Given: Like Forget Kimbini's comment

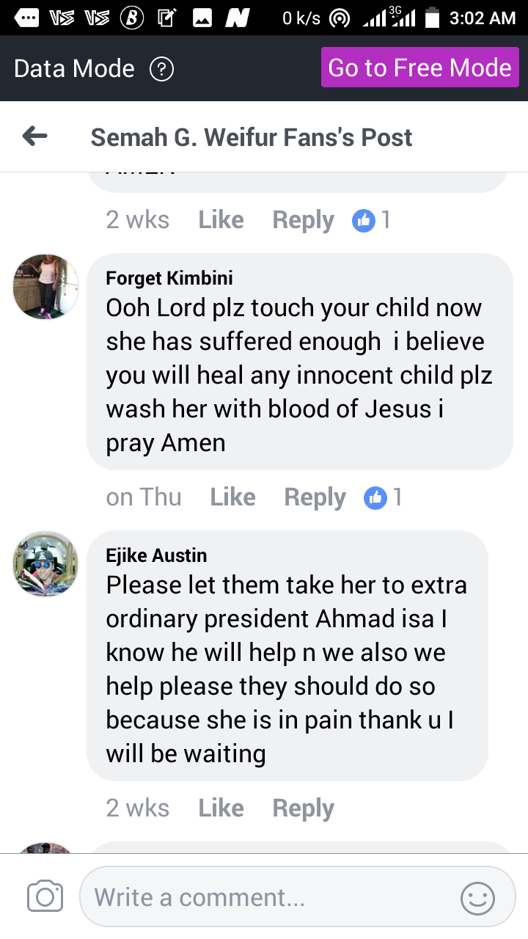Looking at the screenshot, I should (232, 497).
